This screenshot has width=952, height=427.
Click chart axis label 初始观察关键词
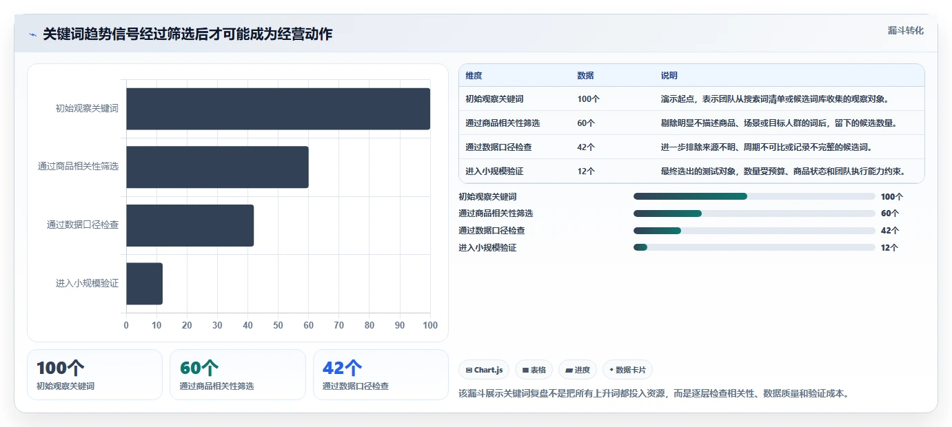[x=87, y=109]
